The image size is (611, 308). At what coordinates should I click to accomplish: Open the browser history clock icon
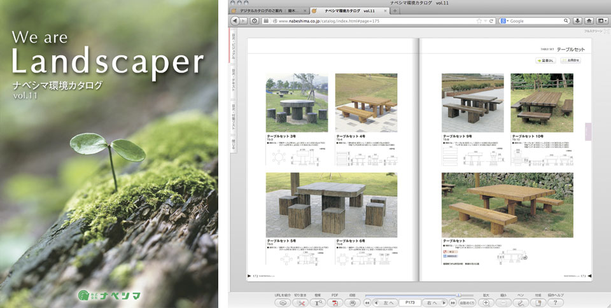pyautogui.click(x=255, y=21)
